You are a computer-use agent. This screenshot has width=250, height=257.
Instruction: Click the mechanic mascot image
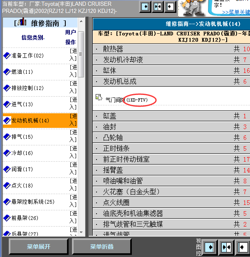coord(193,8)
